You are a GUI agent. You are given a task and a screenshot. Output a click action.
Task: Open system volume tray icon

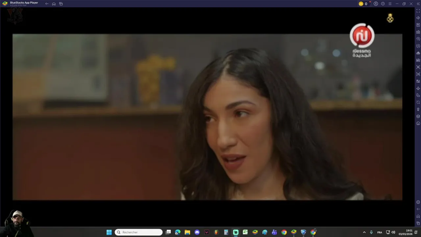(393, 232)
